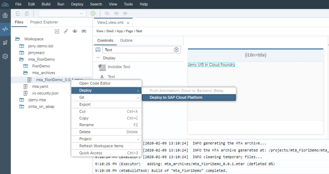Screen dimensions: 329x174
Task: Open the Build menu
Action: tap(46, 4)
